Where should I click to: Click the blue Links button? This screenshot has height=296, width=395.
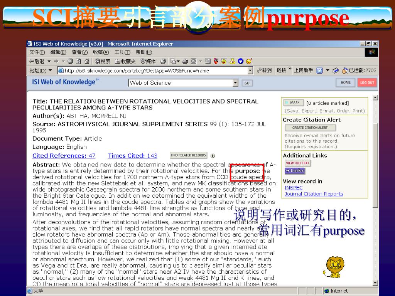295,171
